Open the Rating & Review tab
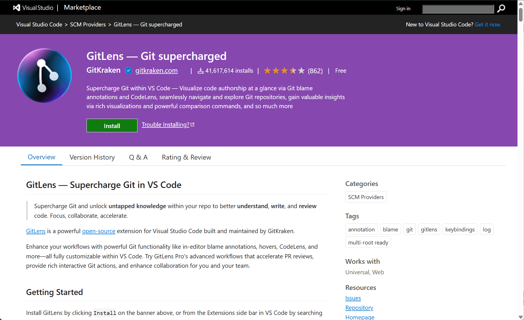Screen dimensions: 524x320 [x=186, y=157]
